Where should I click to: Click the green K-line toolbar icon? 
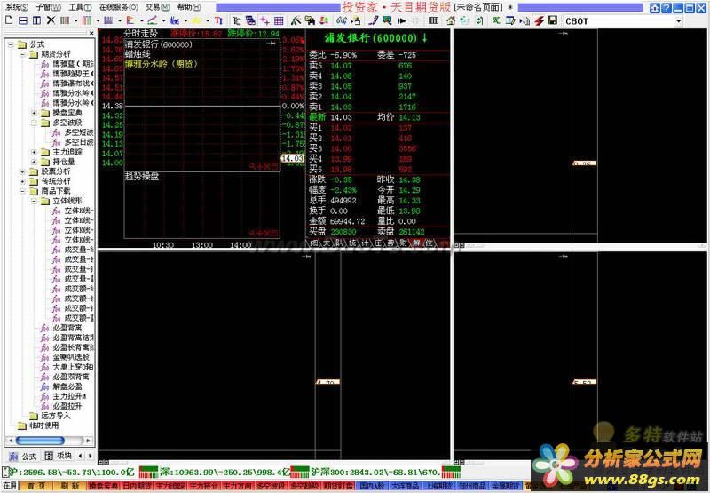[x=496, y=20]
